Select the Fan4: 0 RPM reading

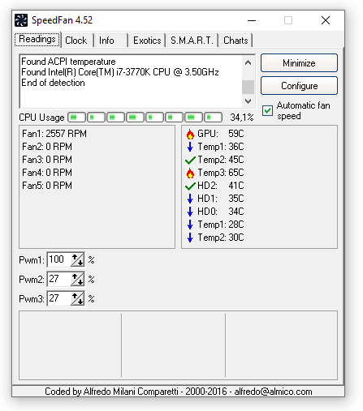[x=47, y=173]
